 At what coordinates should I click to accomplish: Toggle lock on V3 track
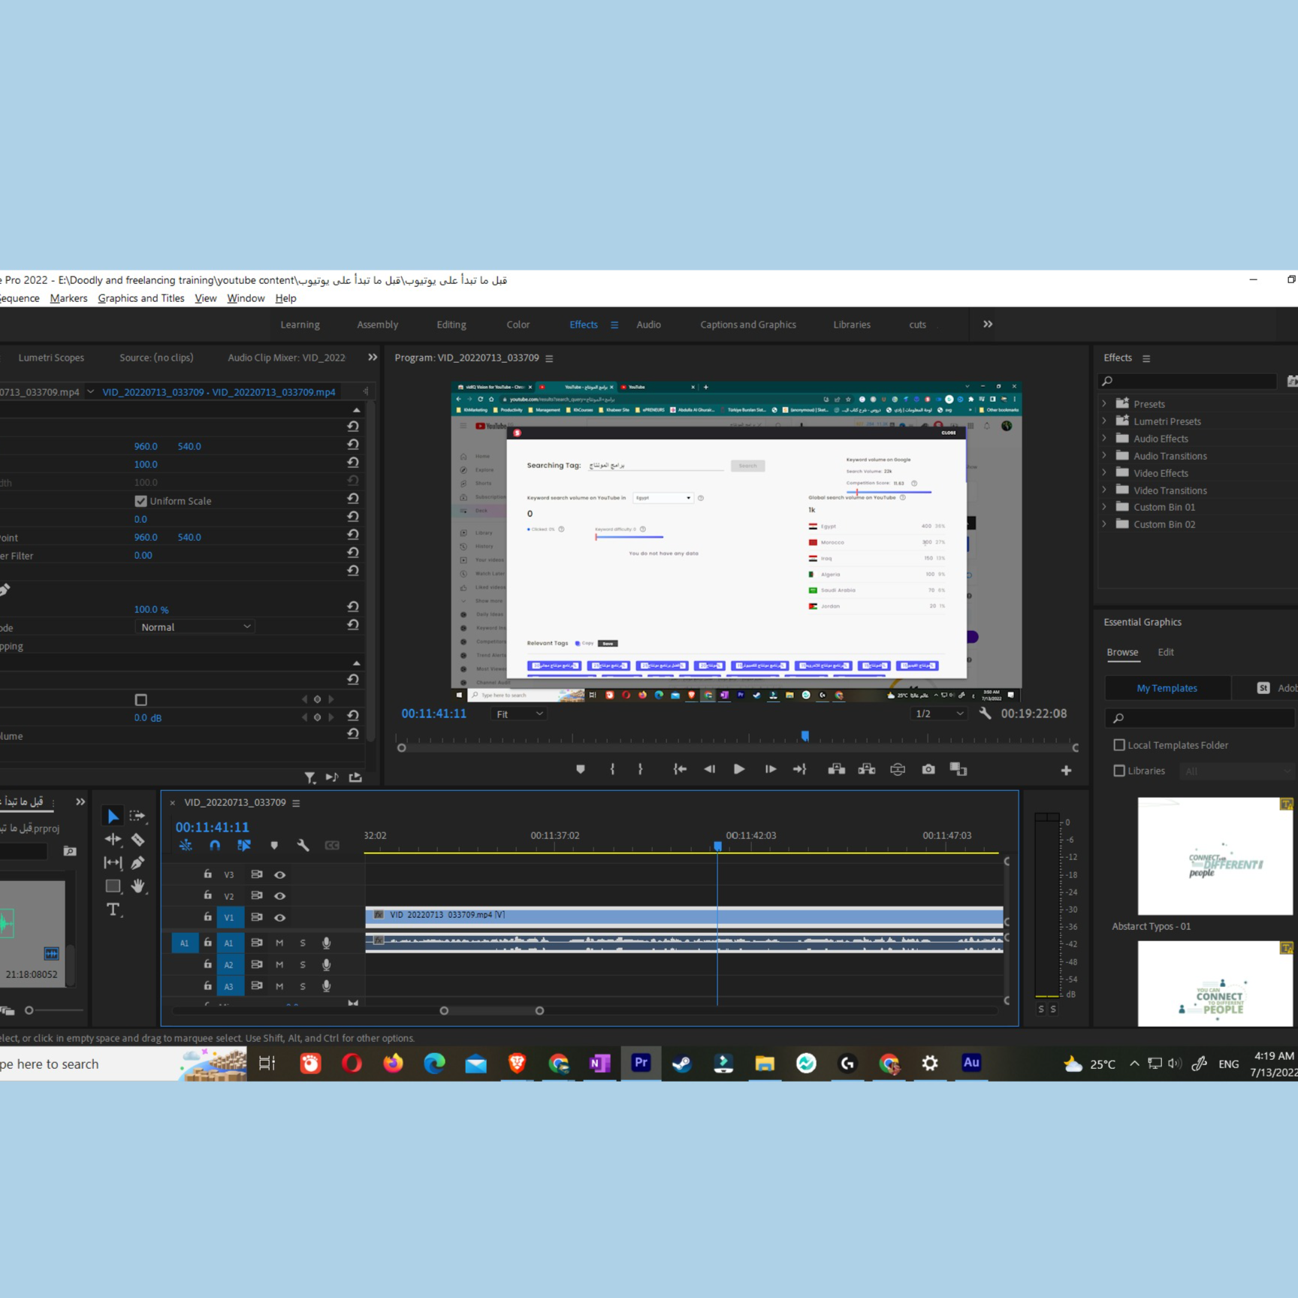207,874
